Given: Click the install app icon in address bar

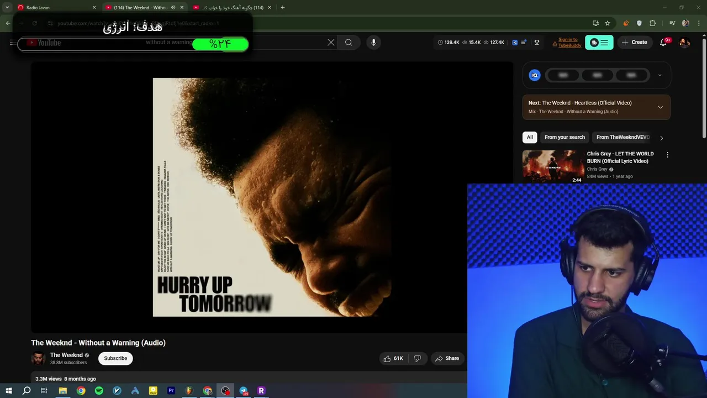Looking at the screenshot, I should (x=595, y=23).
